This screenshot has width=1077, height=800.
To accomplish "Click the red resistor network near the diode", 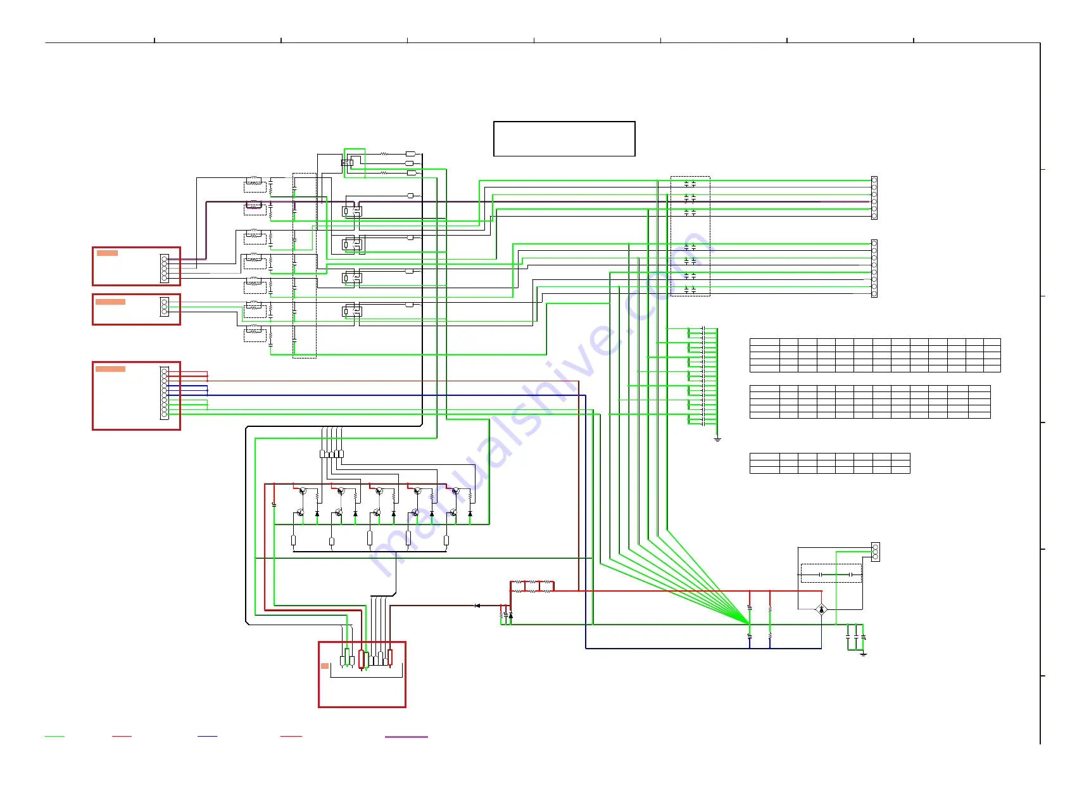I will [532, 586].
